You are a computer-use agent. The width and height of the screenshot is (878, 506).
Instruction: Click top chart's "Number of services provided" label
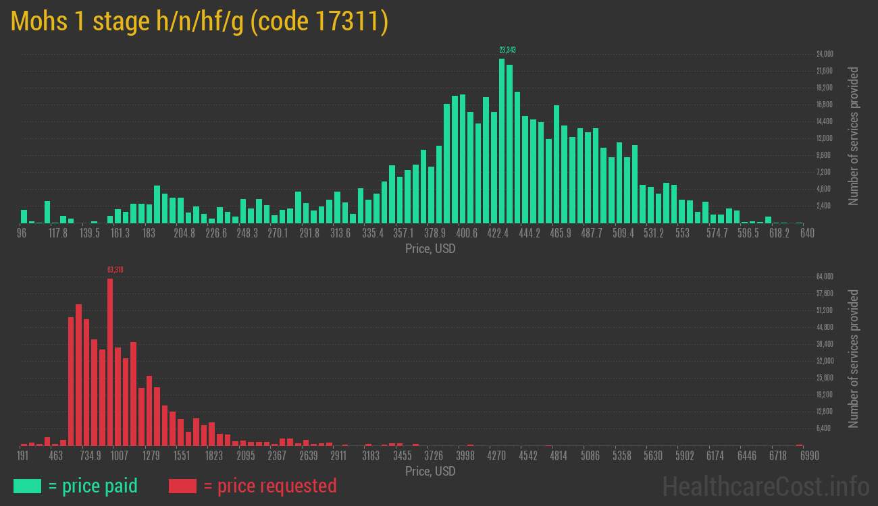point(854,136)
